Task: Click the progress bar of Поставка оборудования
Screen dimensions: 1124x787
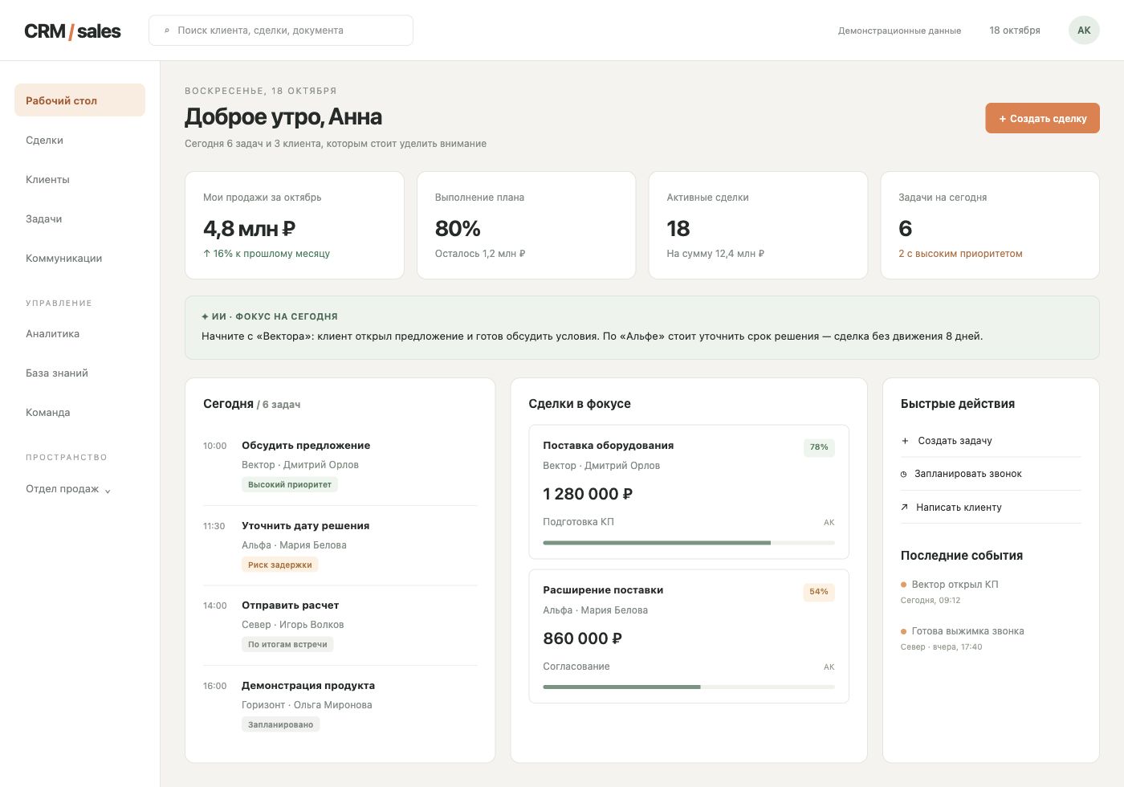Action: [689, 543]
